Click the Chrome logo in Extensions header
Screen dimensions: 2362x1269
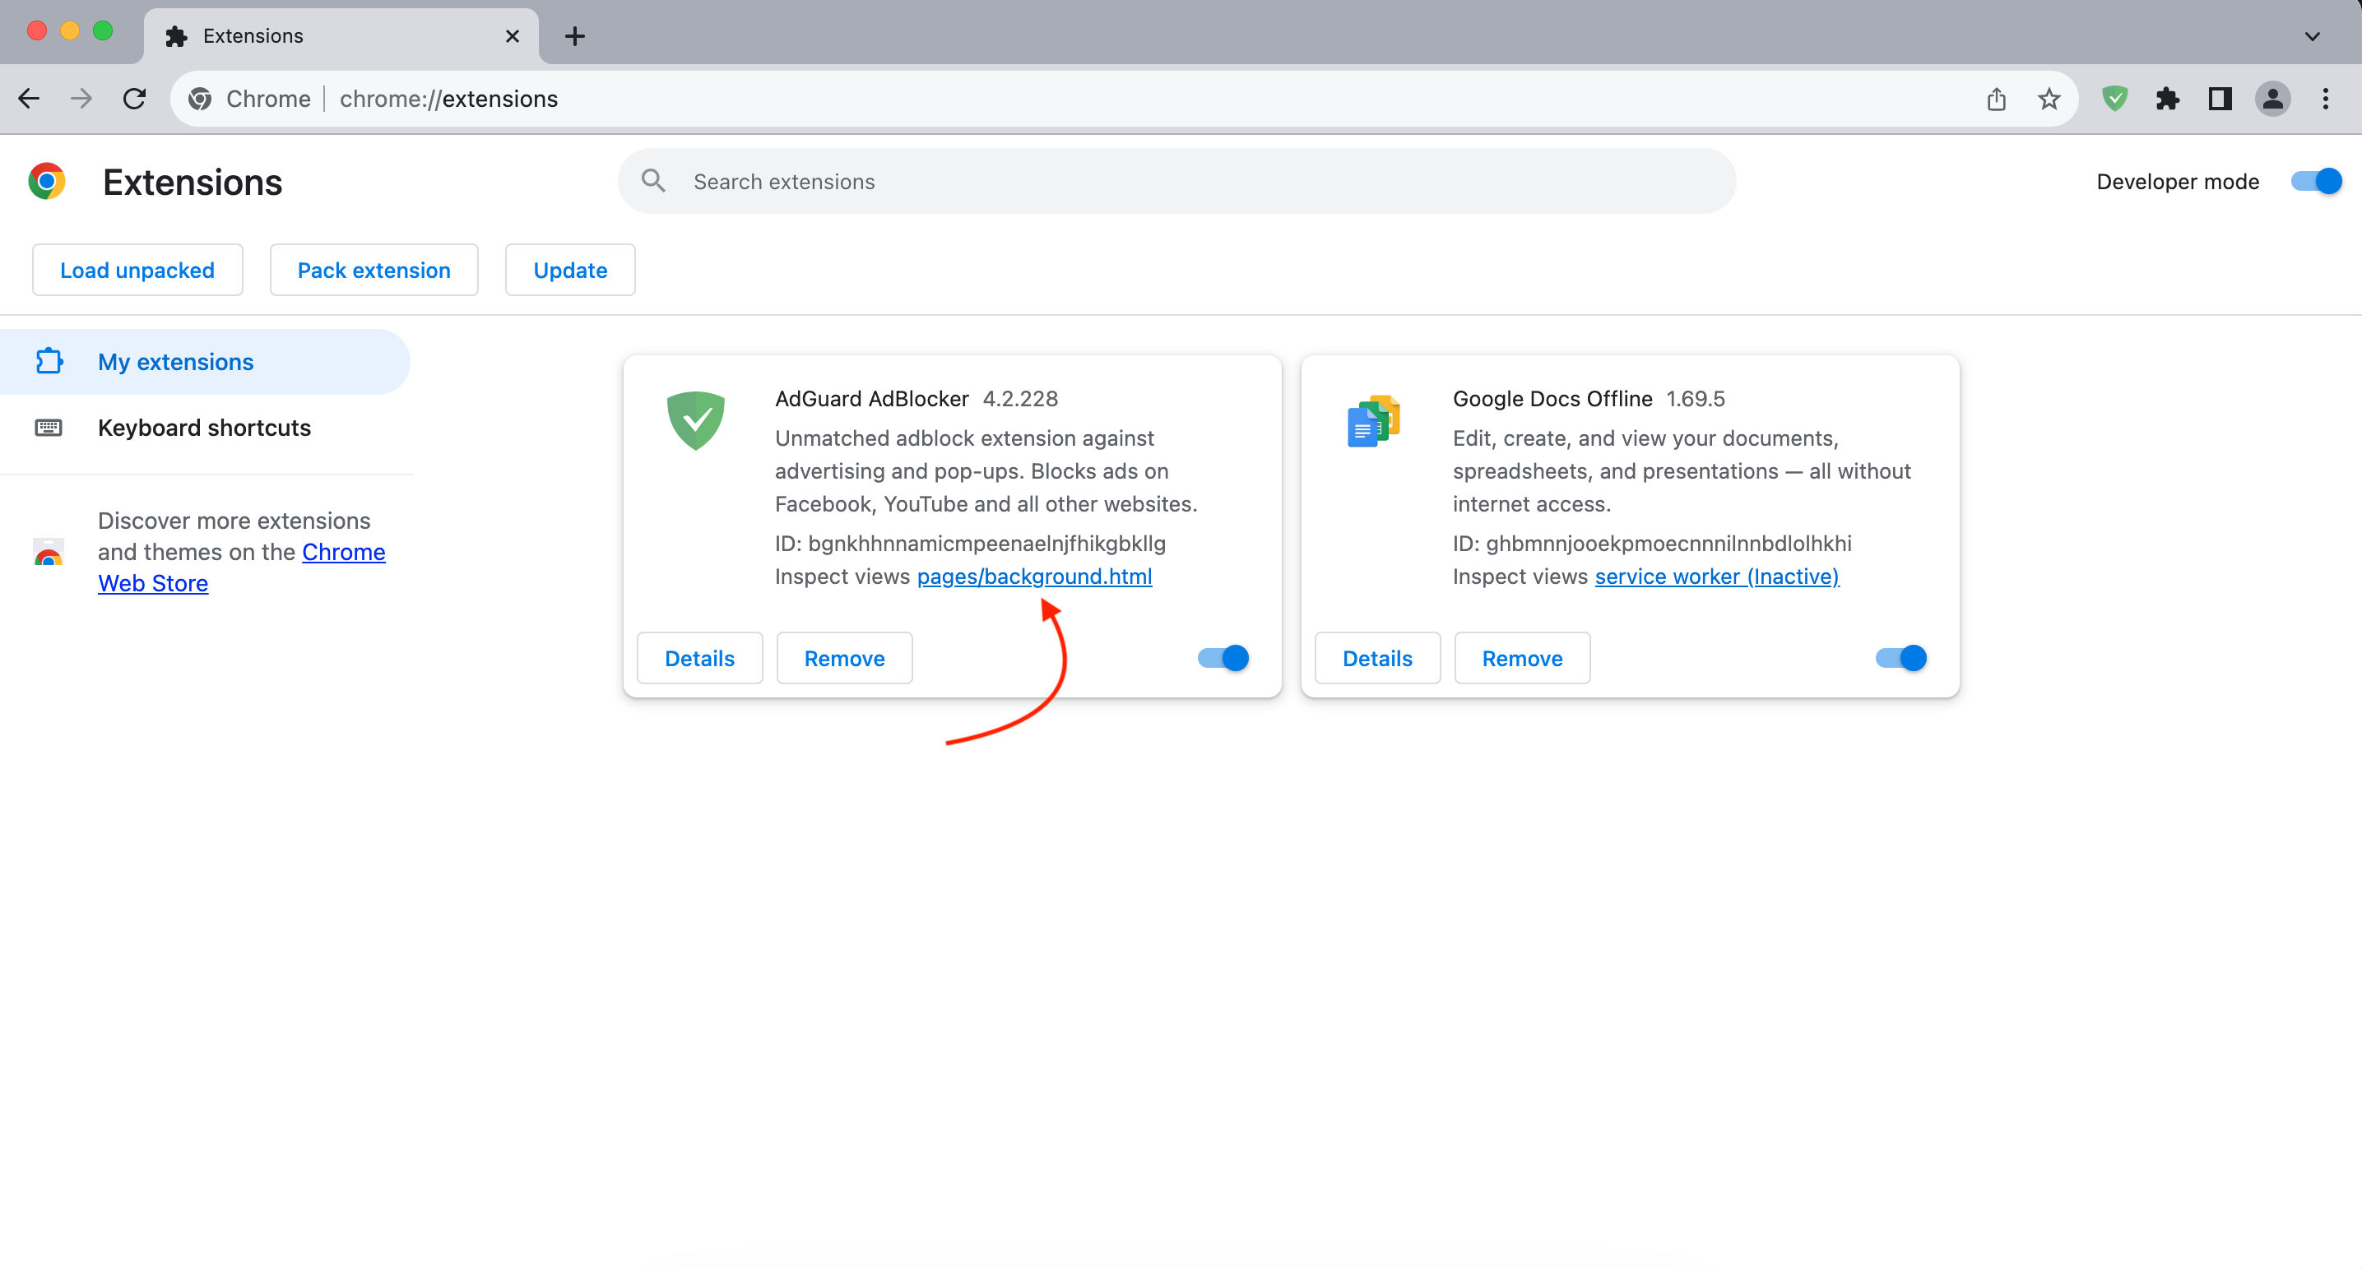click(47, 181)
